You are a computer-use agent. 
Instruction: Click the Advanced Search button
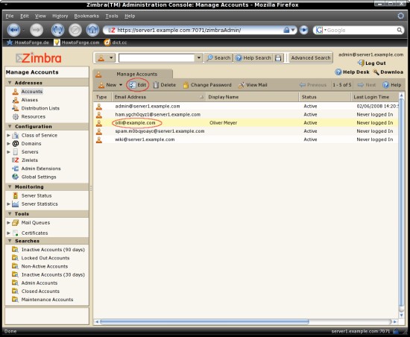pos(311,57)
